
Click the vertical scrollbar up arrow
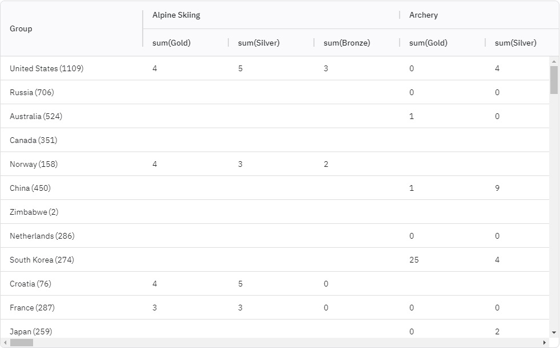click(x=554, y=62)
